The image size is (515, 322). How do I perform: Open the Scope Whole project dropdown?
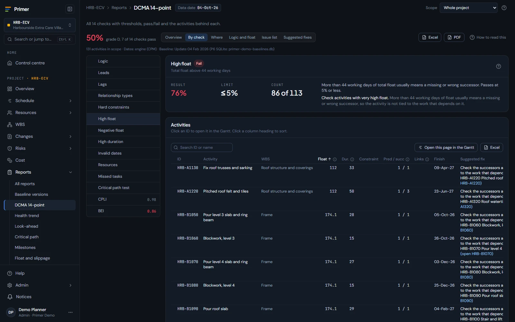pos(469,8)
